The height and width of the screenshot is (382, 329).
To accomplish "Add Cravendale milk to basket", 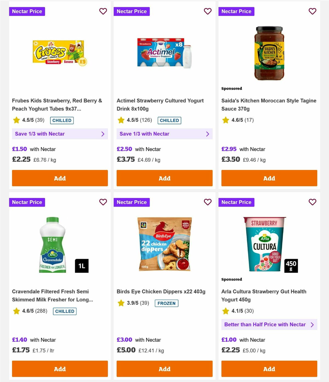I will (60, 369).
